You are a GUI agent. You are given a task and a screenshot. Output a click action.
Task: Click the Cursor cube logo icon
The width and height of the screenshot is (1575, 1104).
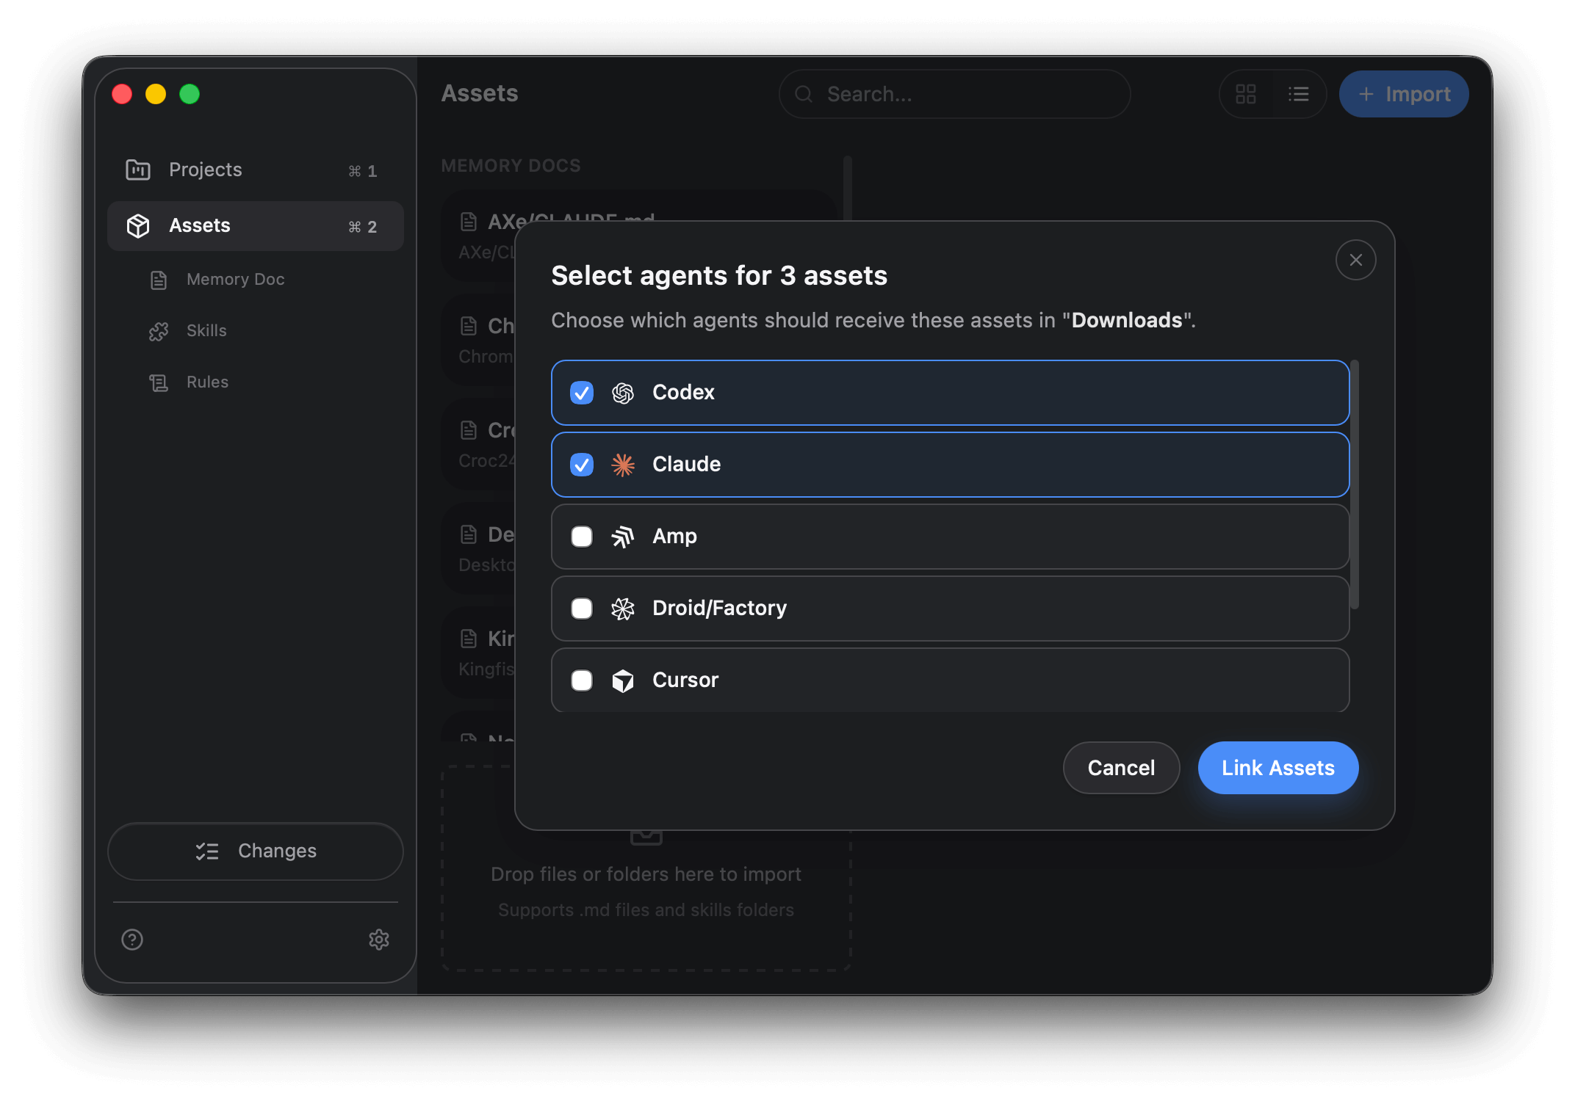[x=623, y=680]
